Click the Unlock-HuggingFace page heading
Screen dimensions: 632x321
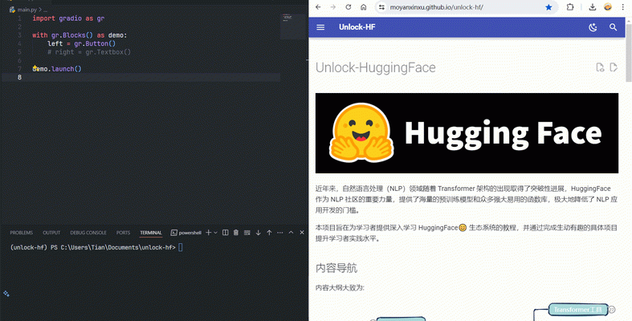point(376,67)
